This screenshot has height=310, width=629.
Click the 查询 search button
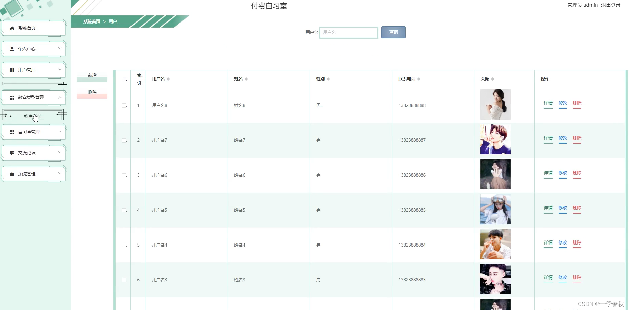[x=393, y=32]
